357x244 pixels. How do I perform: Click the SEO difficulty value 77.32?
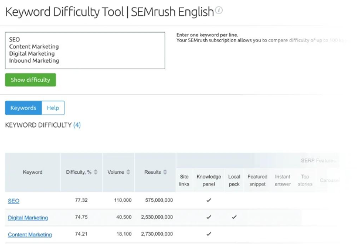tap(81, 200)
